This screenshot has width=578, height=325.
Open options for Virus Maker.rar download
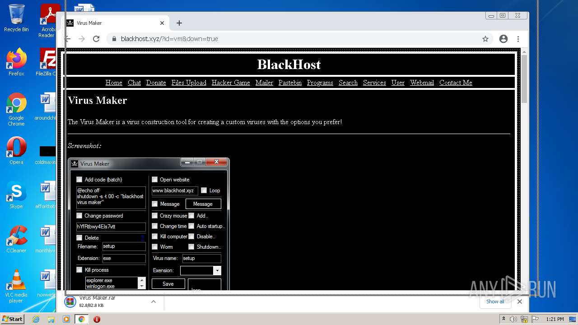(x=154, y=302)
